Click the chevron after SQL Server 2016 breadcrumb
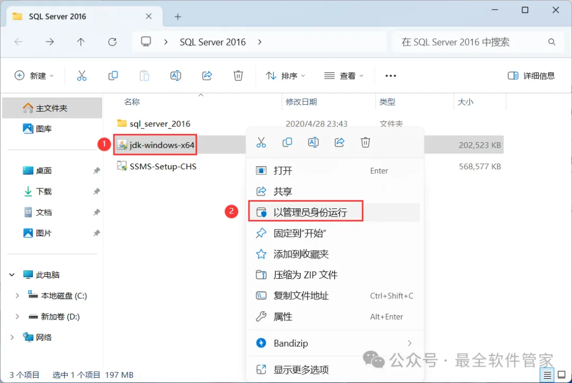572x383 pixels. pos(260,42)
